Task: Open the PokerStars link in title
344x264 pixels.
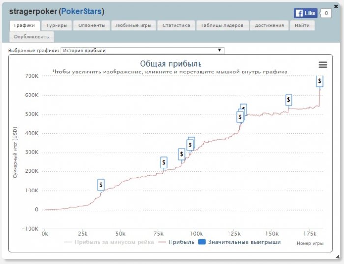Action: click(81, 11)
